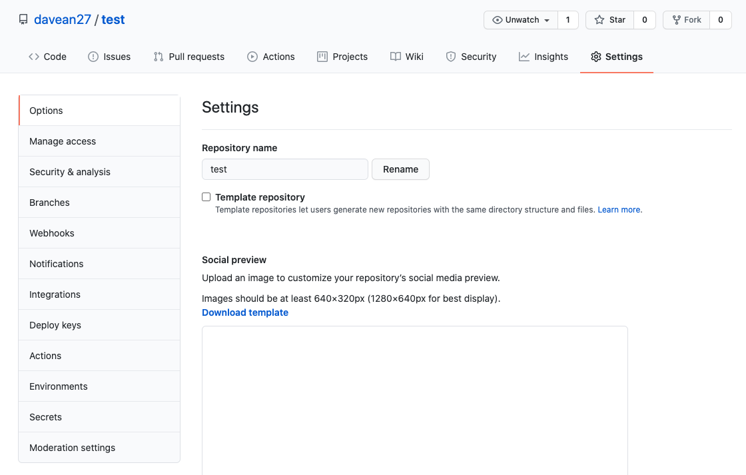Open Actions in the settings sidebar

pyautogui.click(x=99, y=356)
